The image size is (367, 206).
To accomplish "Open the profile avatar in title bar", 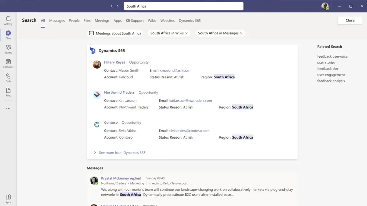I will [x=325, y=6].
